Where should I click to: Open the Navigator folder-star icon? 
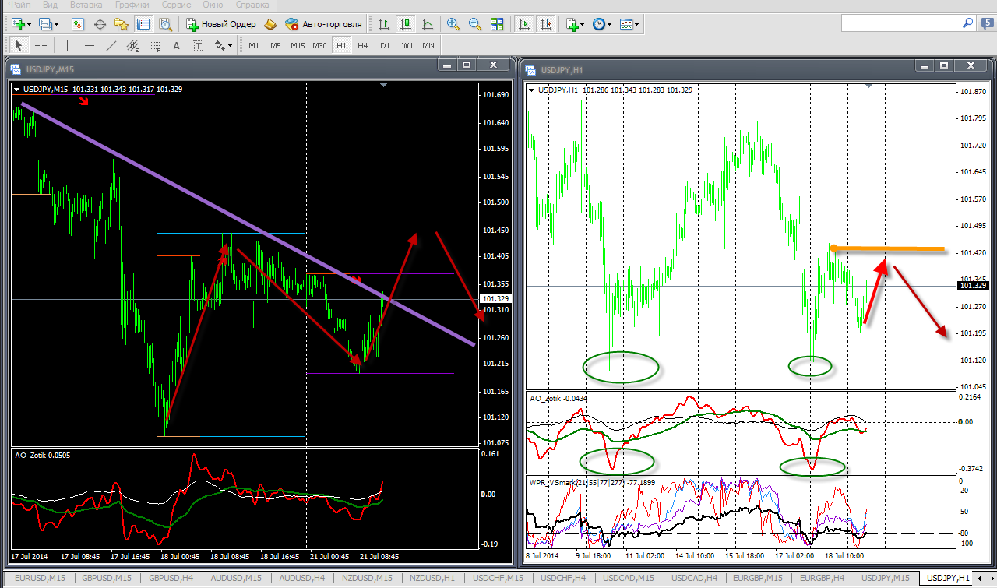coord(122,24)
